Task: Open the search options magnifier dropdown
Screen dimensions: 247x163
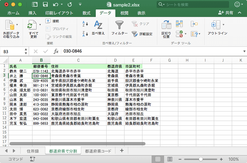Action: pyautogui.click(x=161, y=4)
